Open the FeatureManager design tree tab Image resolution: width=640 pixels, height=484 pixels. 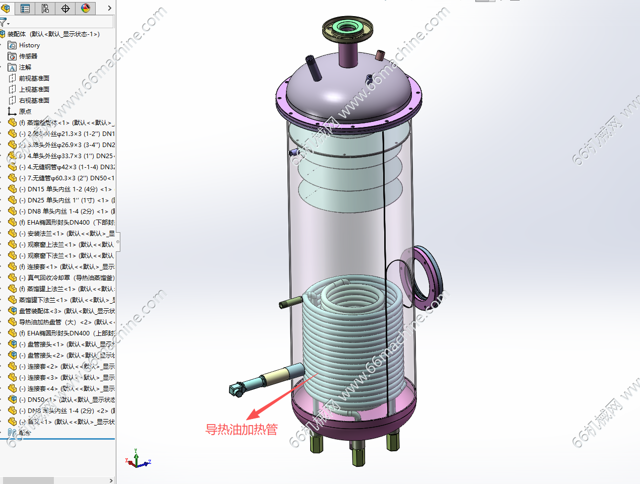point(6,8)
